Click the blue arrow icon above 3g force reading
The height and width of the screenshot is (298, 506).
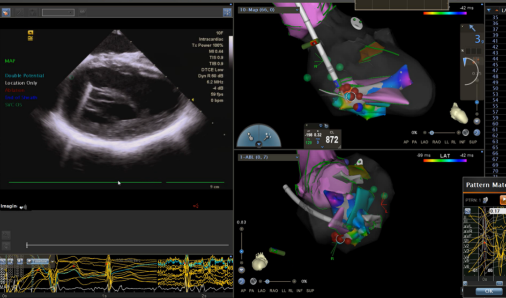click(x=472, y=29)
